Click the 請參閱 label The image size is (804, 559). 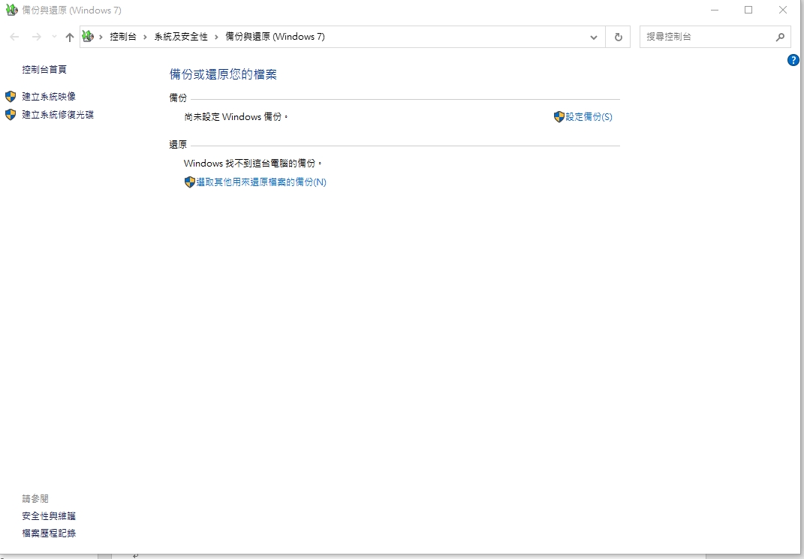[x=35, y=498]
